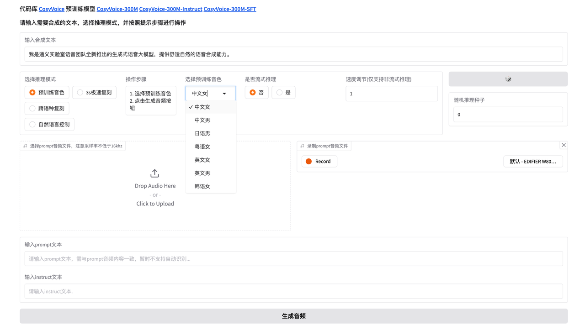This screenshot has height=325, width=585.
Task: Choose 中文男 from the voice list
Action: 202,120
